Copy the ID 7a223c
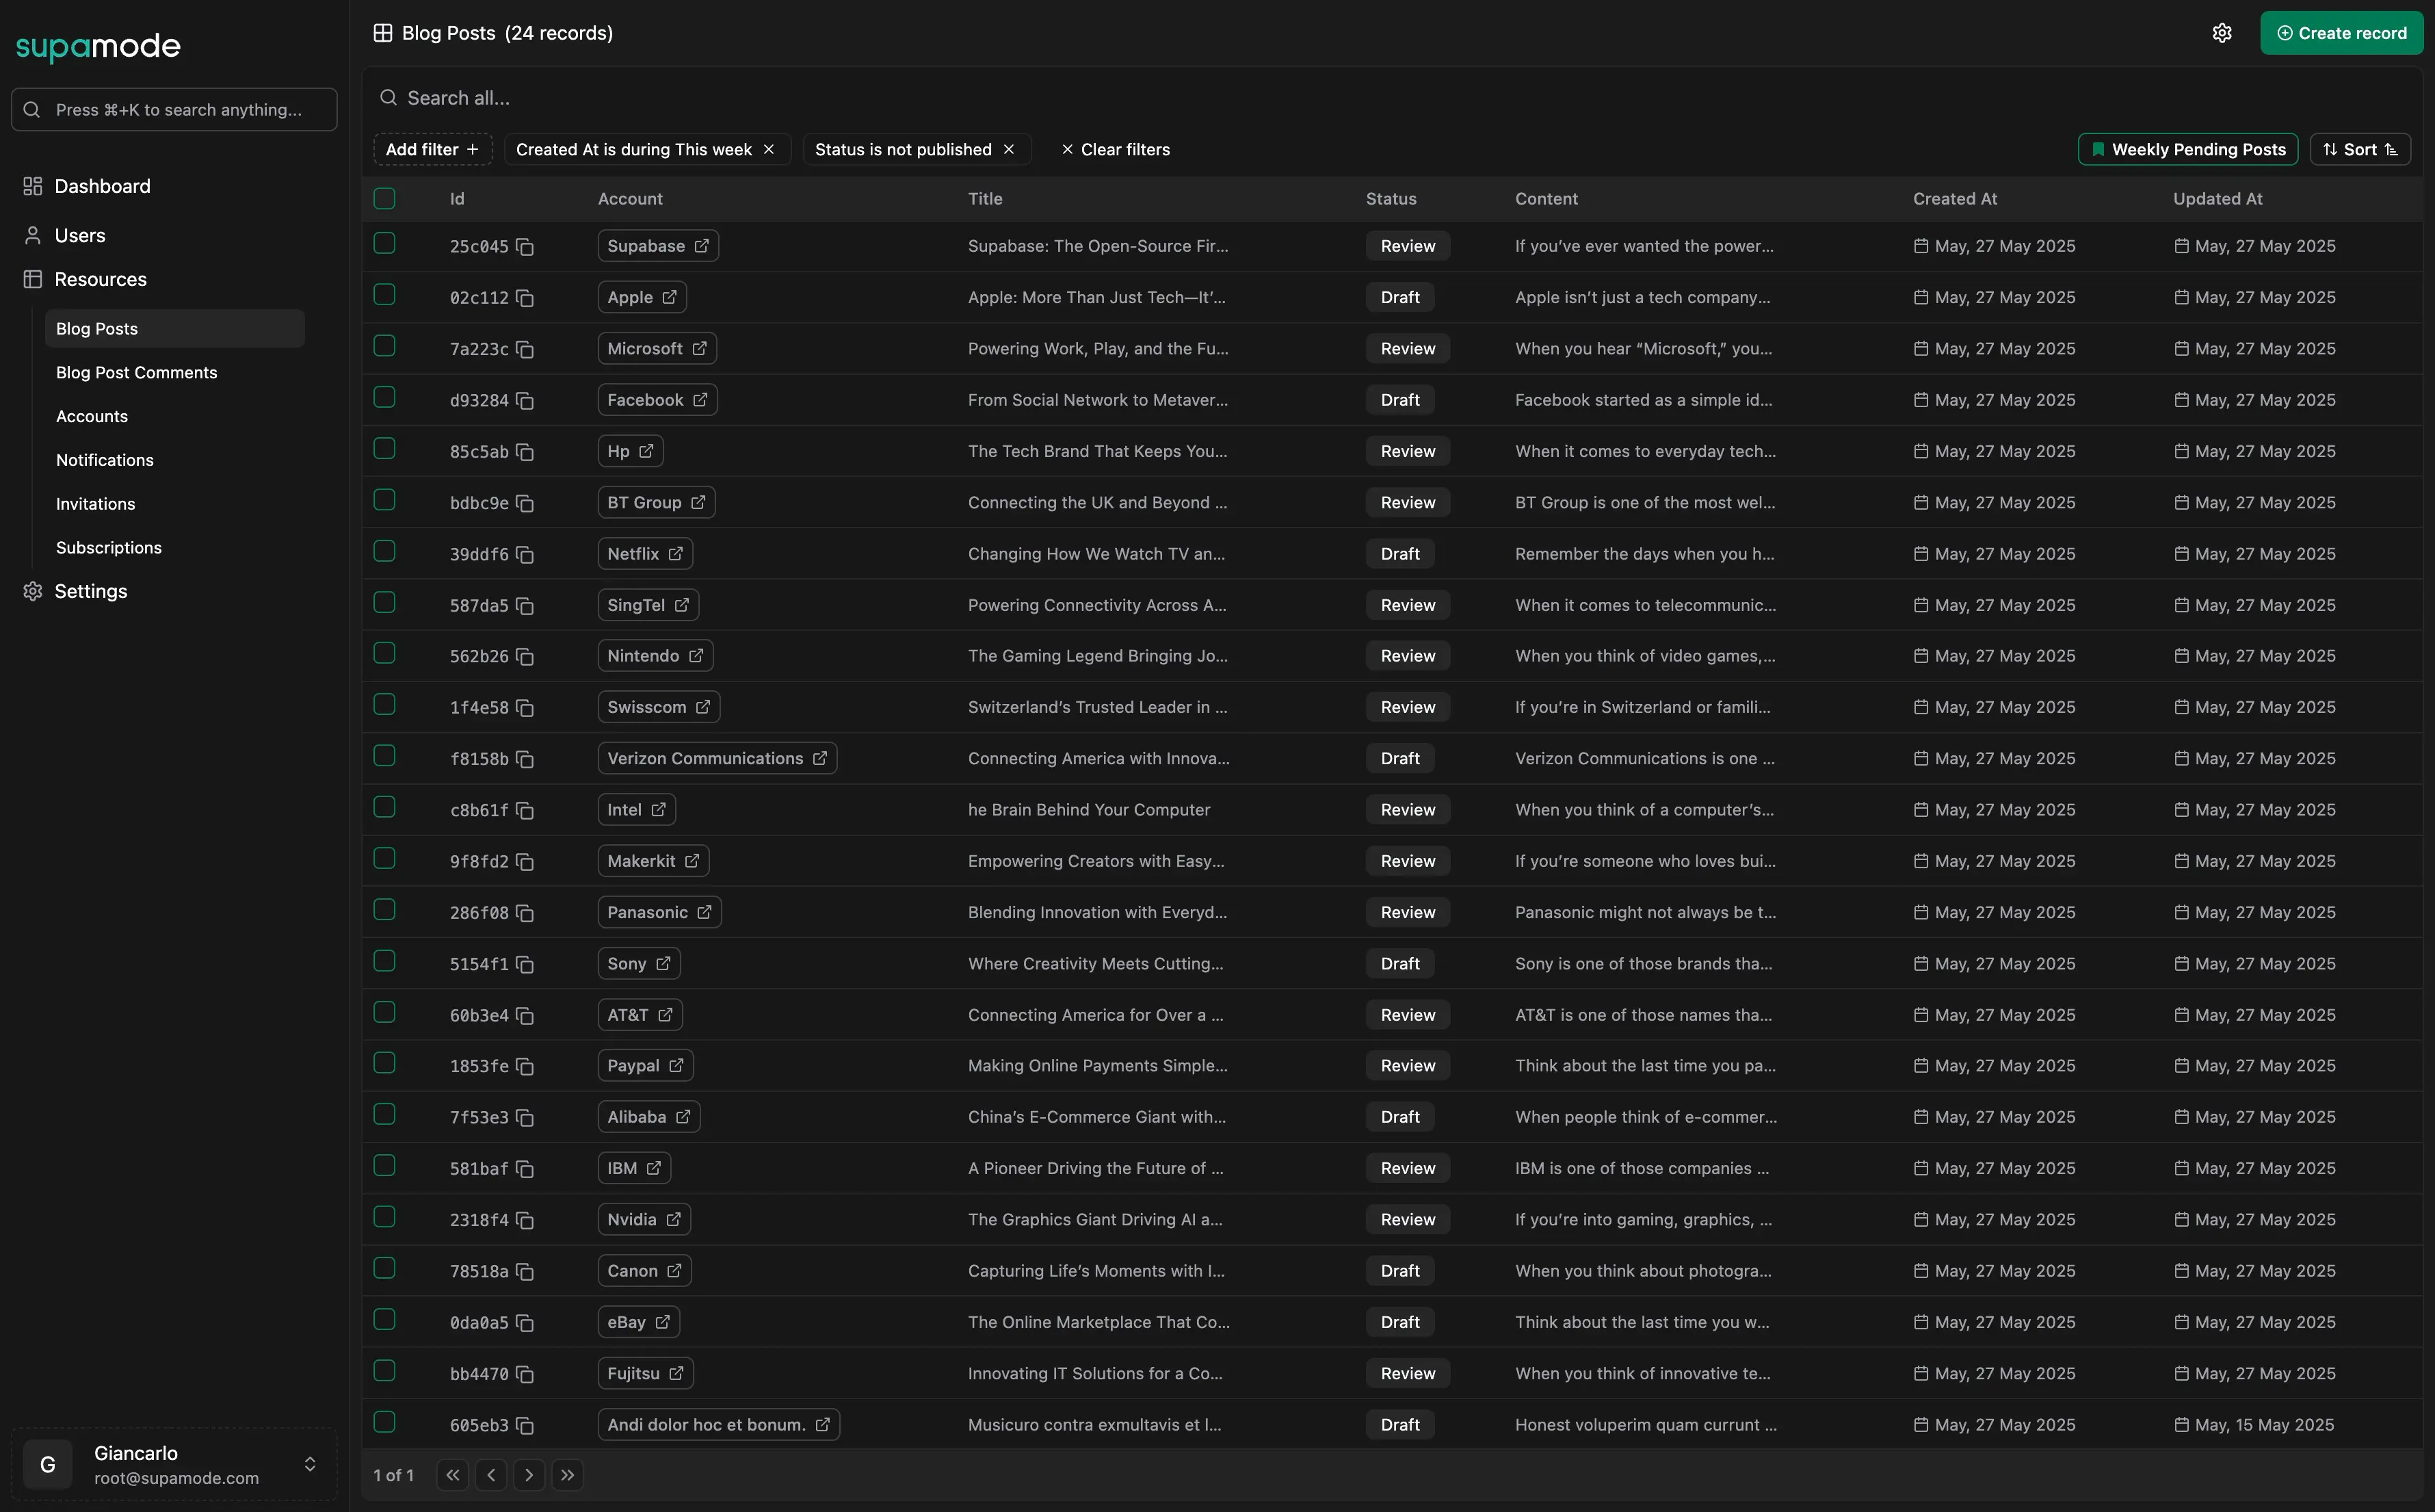The height and width of the screenshot is (1512, 2435). [525, 349]
